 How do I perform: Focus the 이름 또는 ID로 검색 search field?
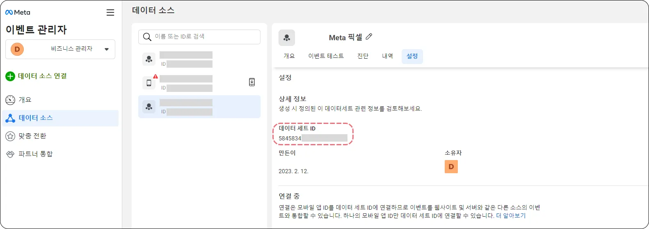click(x=199, y=37)
